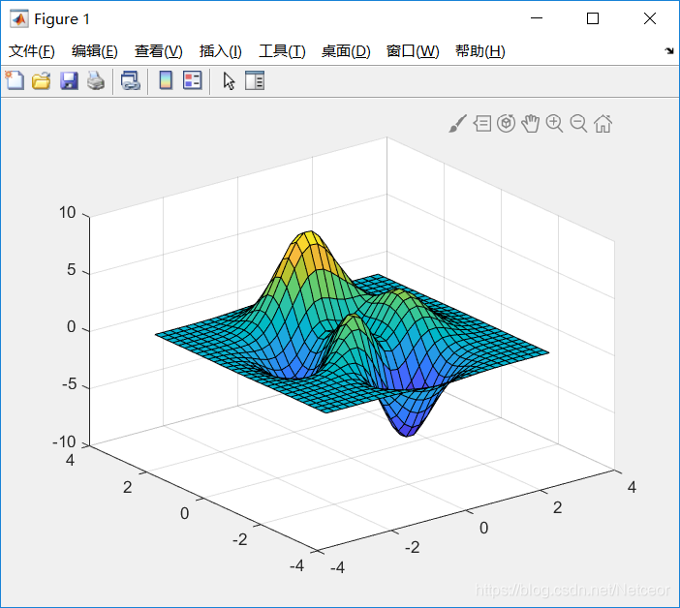Open the 帮助(H) menu
The width and height of the screenshot is (680, 608).
click(480, 51)
